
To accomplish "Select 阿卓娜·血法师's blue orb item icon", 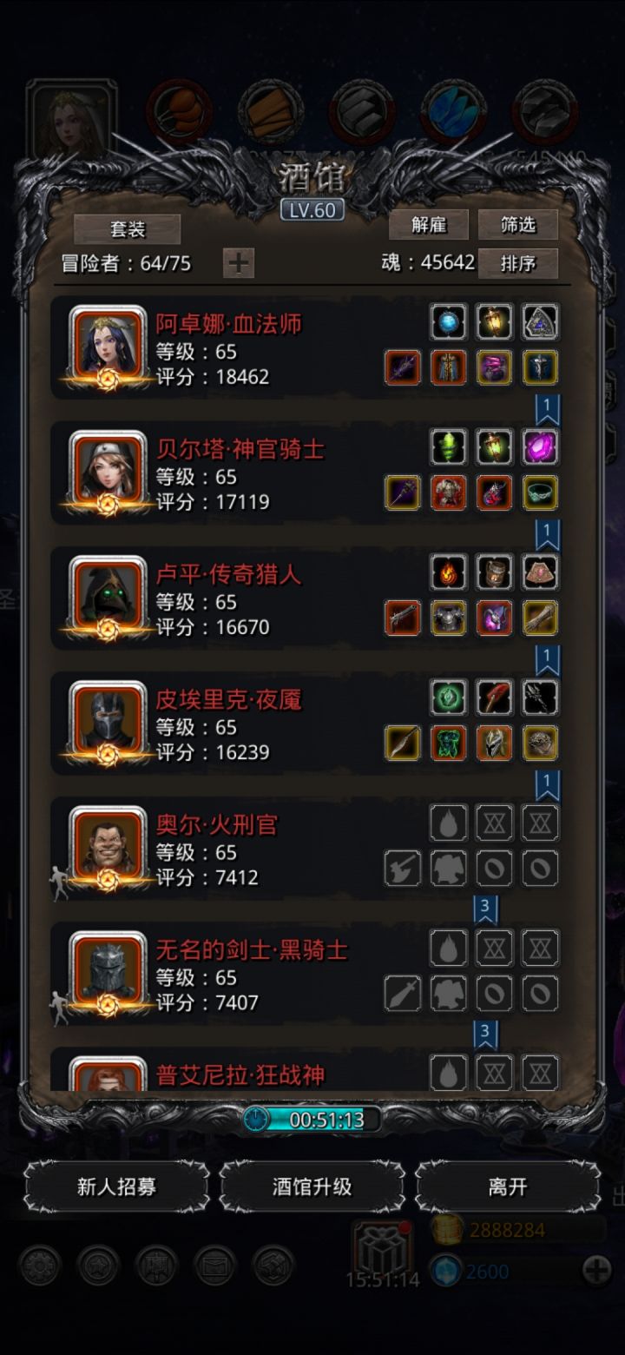I will (449, 322).
